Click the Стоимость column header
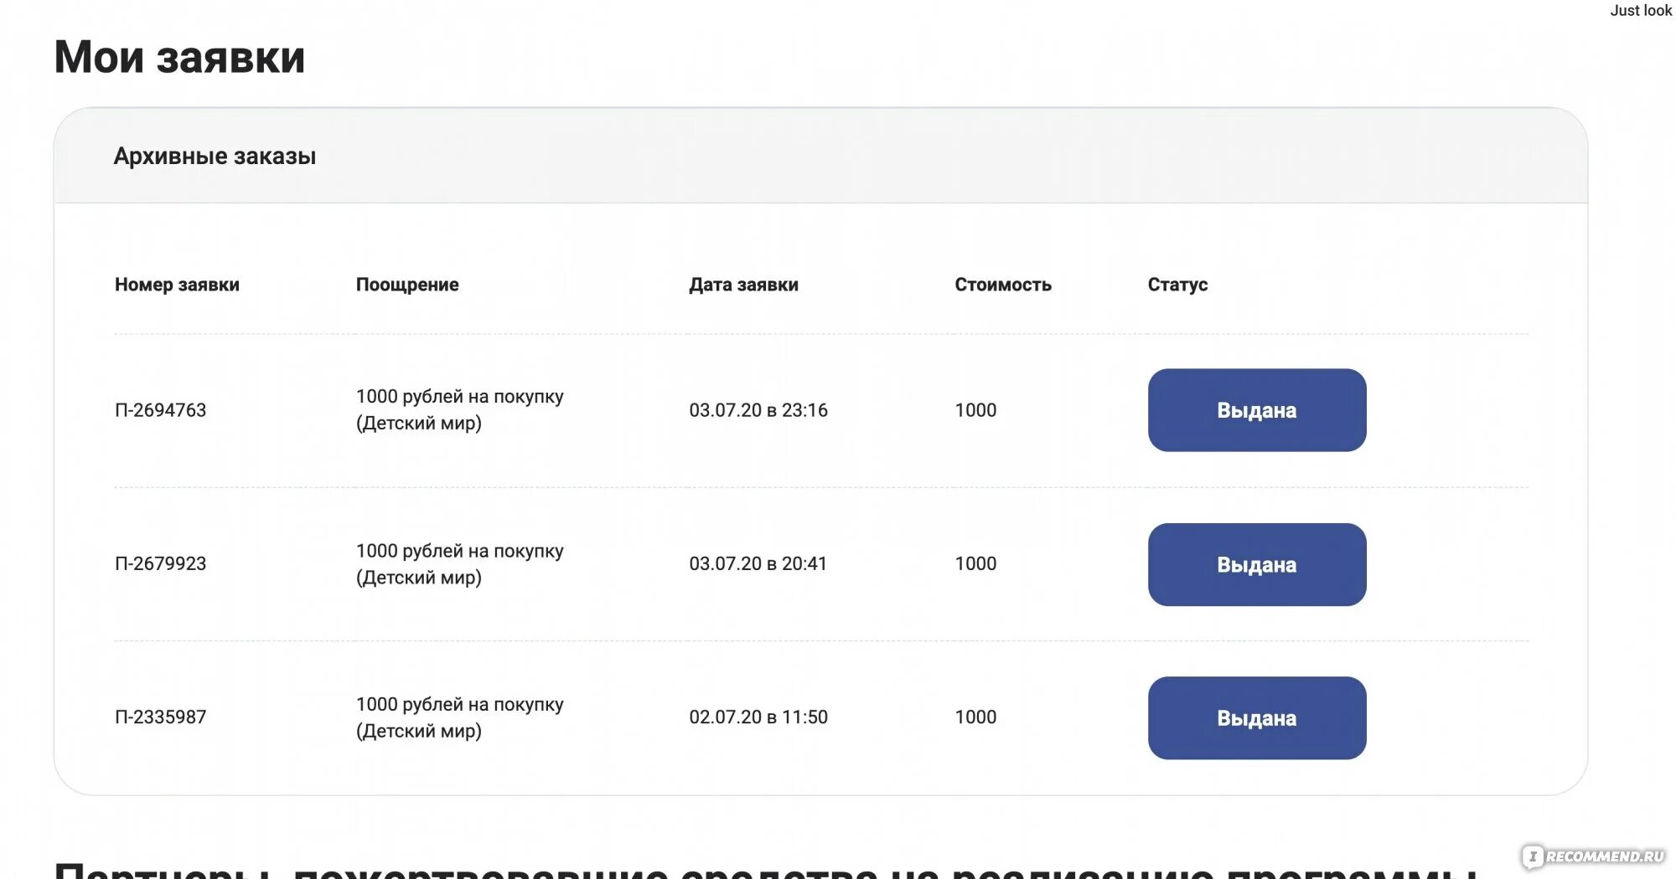This screenshot has height=879, width=1676. (1003, 285)
